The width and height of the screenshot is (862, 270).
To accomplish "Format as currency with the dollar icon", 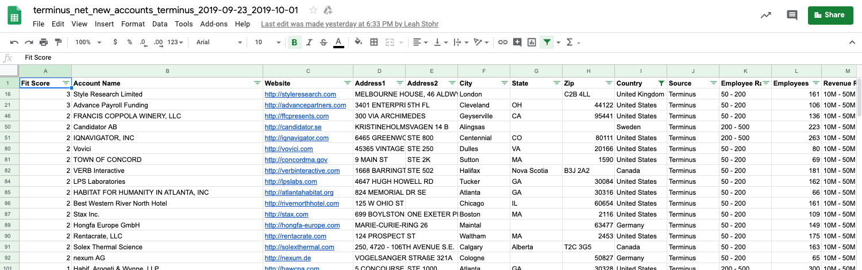I will [x=116, y=42].
